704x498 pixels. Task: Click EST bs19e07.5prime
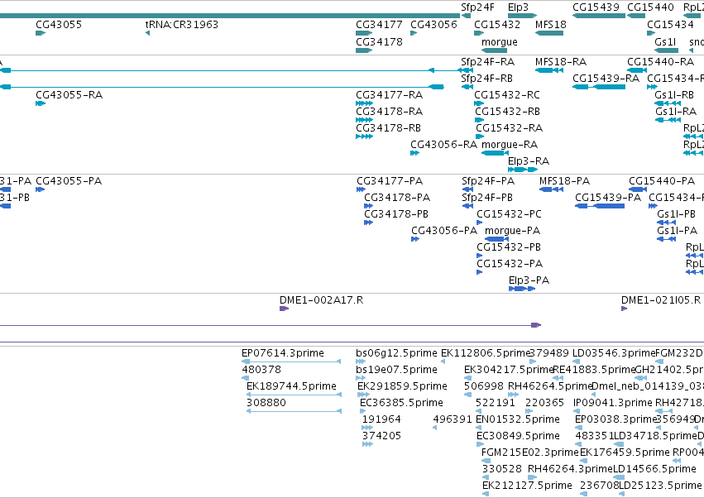click(396, 370)
